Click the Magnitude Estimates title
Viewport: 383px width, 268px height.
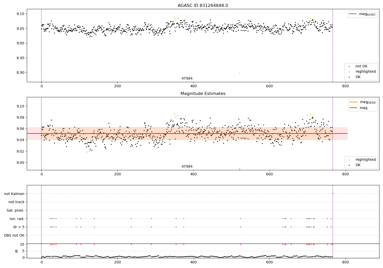coord(203,94)
